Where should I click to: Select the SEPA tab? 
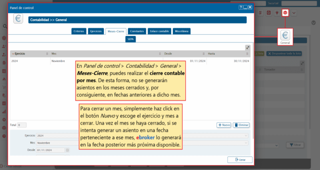[130, 39]
